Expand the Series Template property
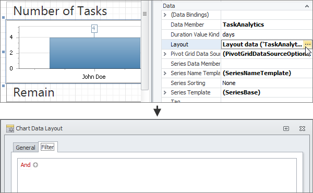This screenshot has width=313, height=193. coord(165,93)
